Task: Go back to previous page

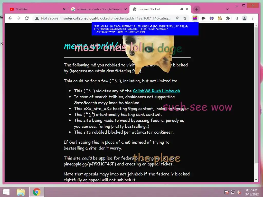Action: [x=10, y=18]
